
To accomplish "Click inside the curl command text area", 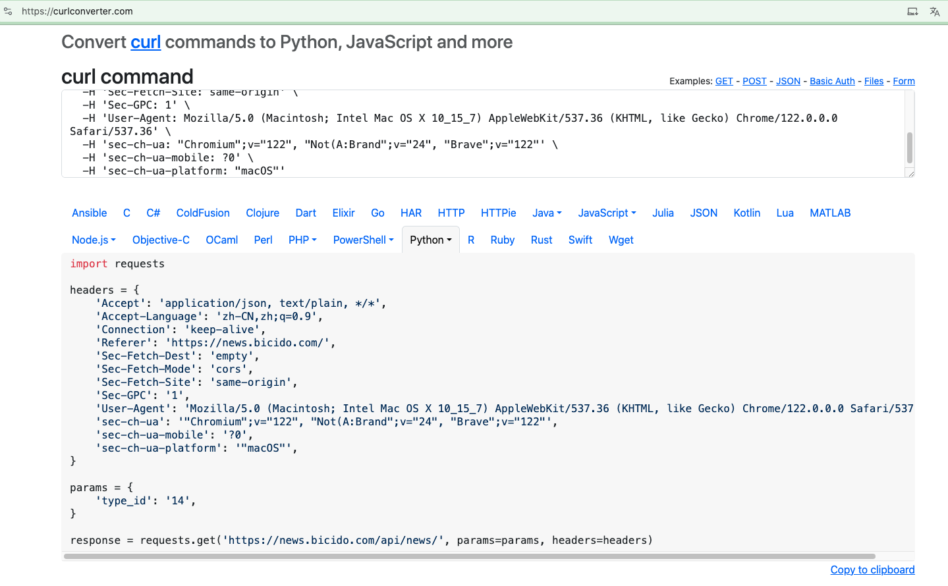I will coord(461,132).
